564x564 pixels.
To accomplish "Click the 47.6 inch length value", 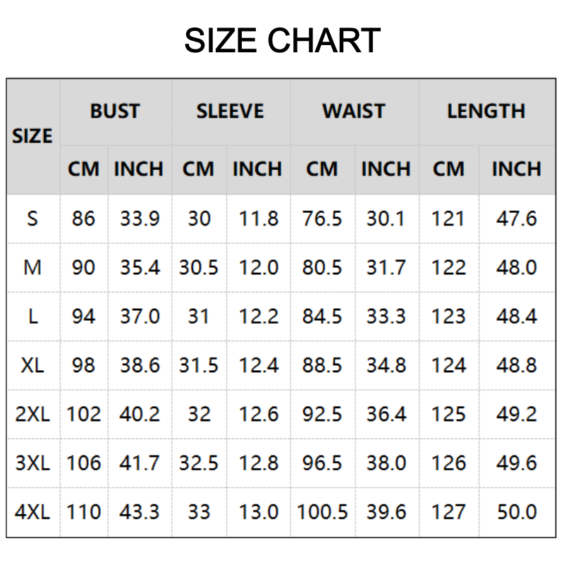I will 516,219.
